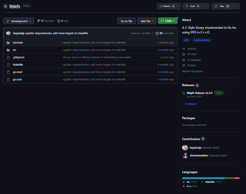Screen dimensions: 246x194
Task: Open the dropdown arrow next to Fork
Action: [x=206, y=6]
